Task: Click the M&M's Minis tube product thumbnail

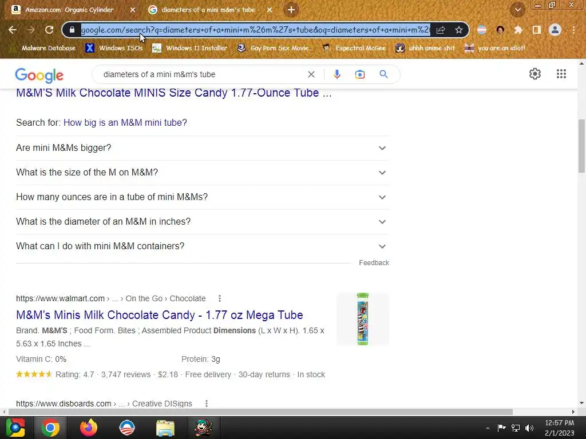Action: (362, 319)
